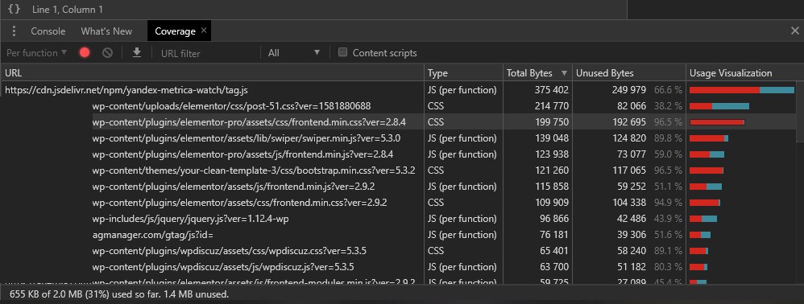Click usage bar for tag.js
The width and height of the screenshot is (804, 304).
pos(741,90)
